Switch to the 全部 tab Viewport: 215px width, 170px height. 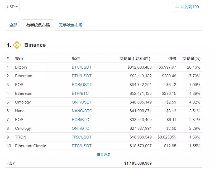[13, 25]
